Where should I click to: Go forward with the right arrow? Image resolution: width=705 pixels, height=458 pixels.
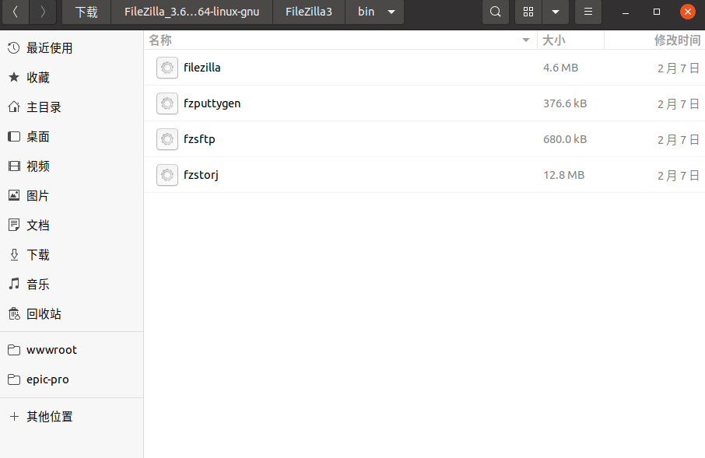pyautogui.click(x=43, y=12)
